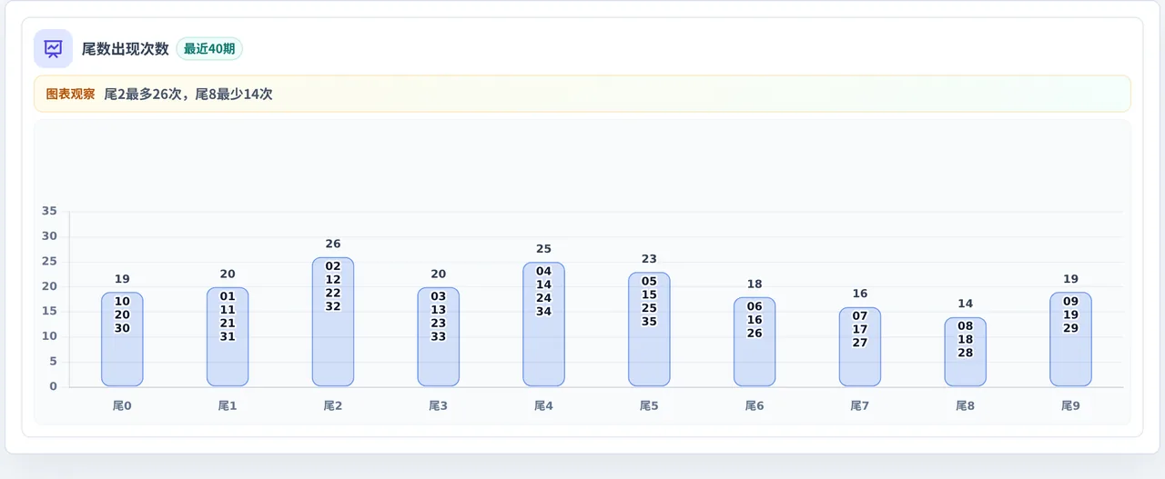1165x479 pixels.
Task: Click the 图表观察 label in the notice banner
Action: tap(70, 94)
